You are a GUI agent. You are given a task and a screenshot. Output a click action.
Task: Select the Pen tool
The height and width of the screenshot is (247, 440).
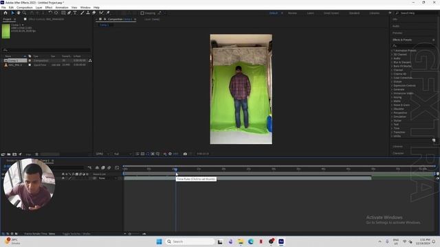(69, 13)
